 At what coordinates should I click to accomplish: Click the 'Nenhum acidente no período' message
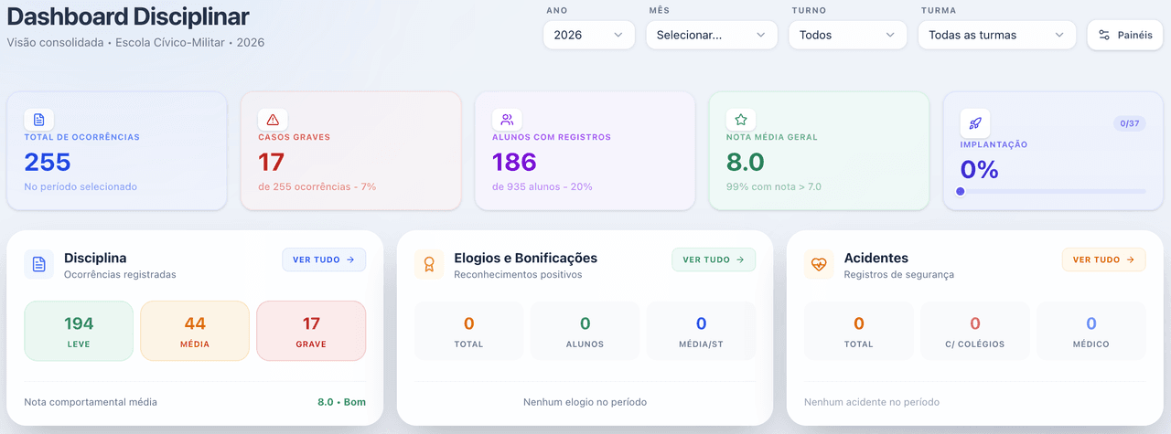pyautogui.click(x=872, y=402)
